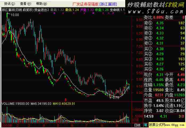Click the 14:59 last tick row
Image resolution: width=186 pixels, height=128 pixels.
pos(164,116)
